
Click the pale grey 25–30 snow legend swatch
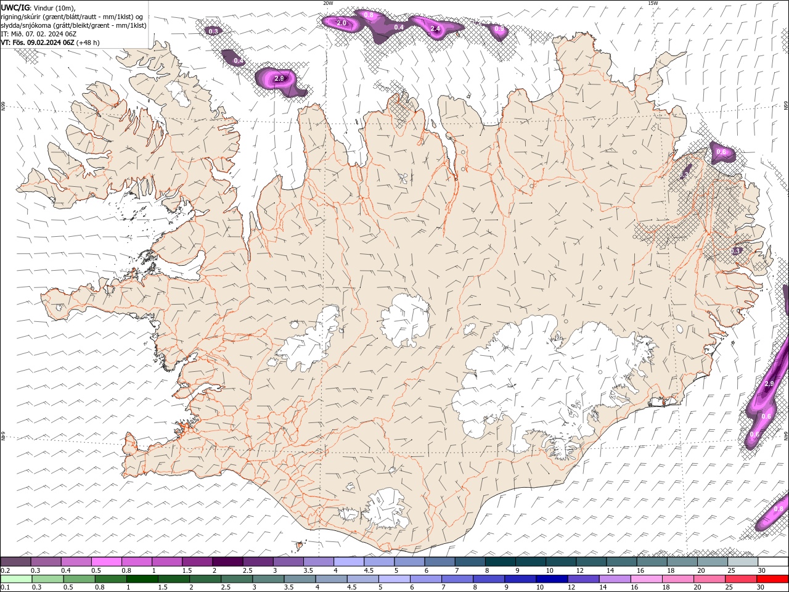click(x=742, y=562)
